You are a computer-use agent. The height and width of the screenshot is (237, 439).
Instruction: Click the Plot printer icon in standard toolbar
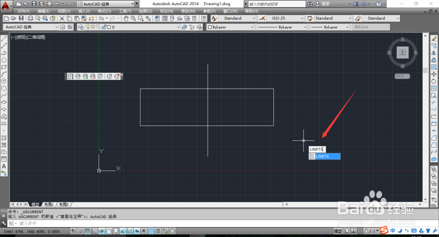coord(30,18)
